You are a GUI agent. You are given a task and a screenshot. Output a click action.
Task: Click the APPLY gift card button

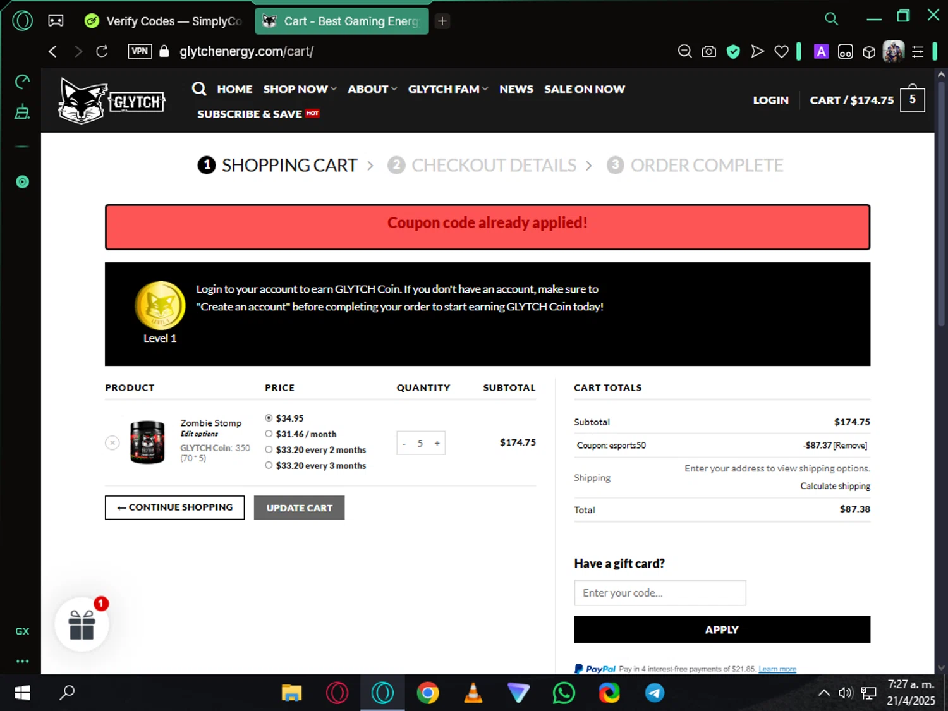pos(722,629)
